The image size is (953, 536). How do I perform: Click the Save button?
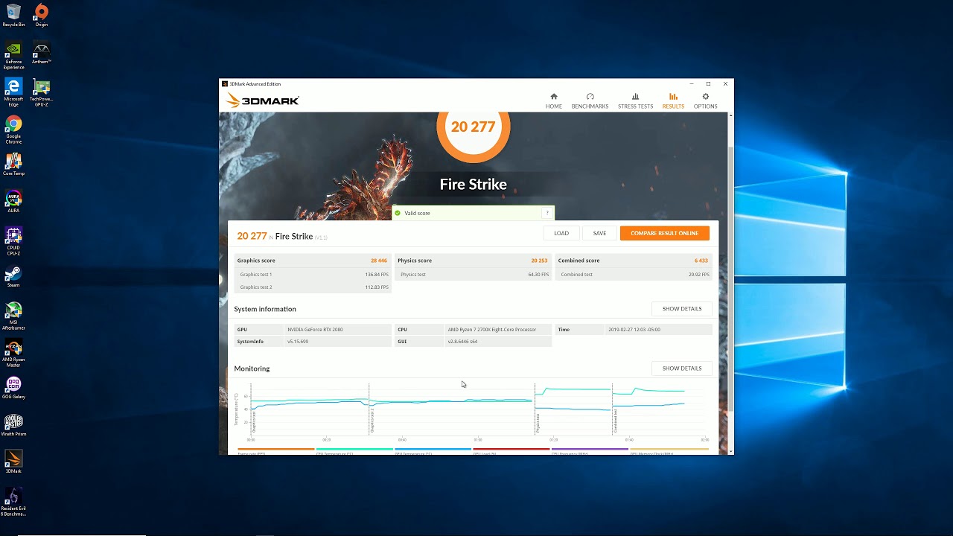point(599,233)
